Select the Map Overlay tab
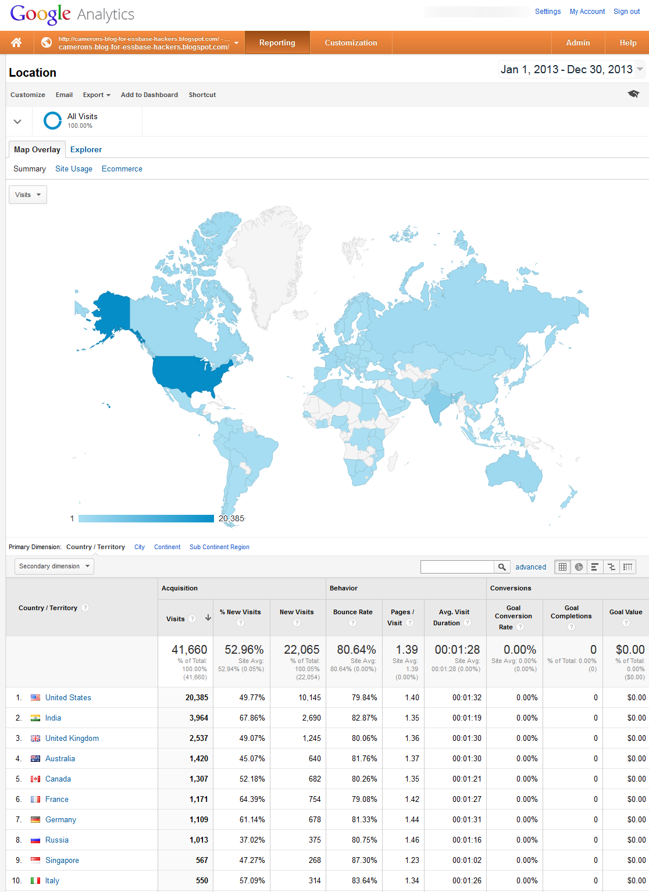Viewport: 649px width, 892px height. tap(37, 149)
